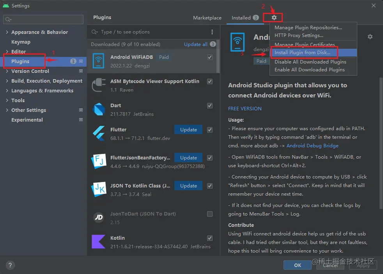Click the detail pane gear icon

[x=370, y=37]
